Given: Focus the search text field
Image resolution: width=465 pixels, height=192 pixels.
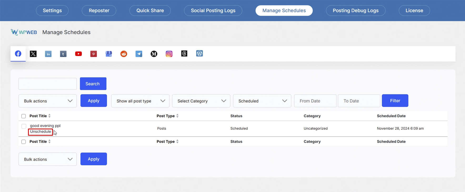Looking at the screenshot, I should [48, 84].
